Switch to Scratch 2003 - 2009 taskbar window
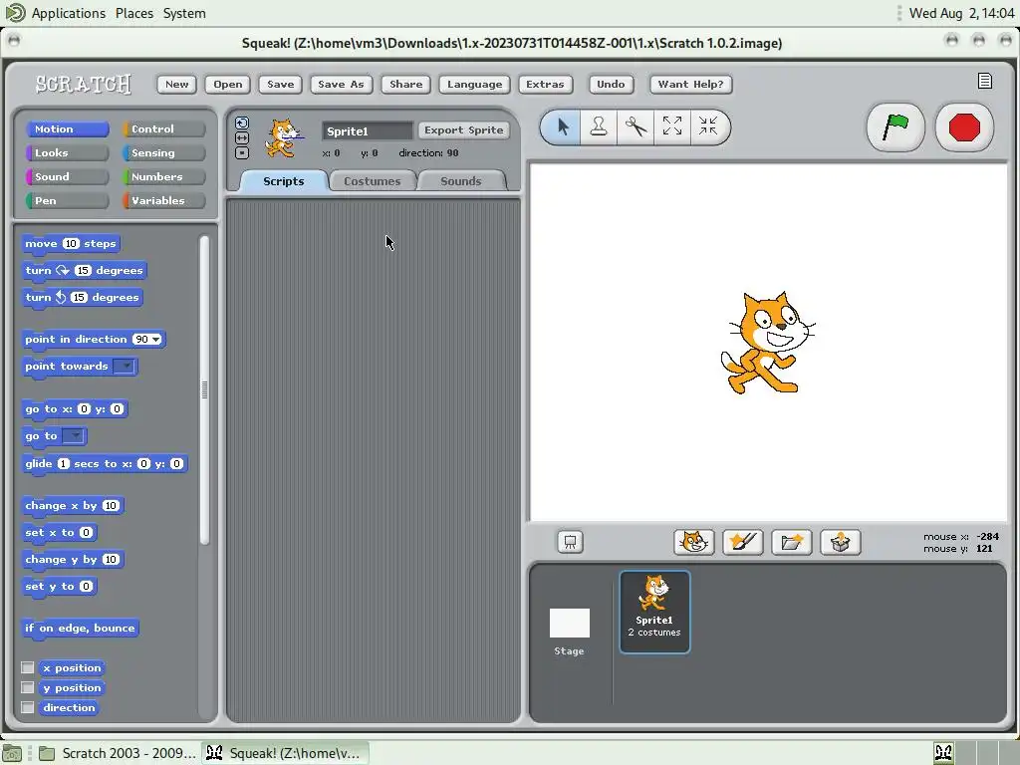1020x765 pixels. tap(118, 753)
